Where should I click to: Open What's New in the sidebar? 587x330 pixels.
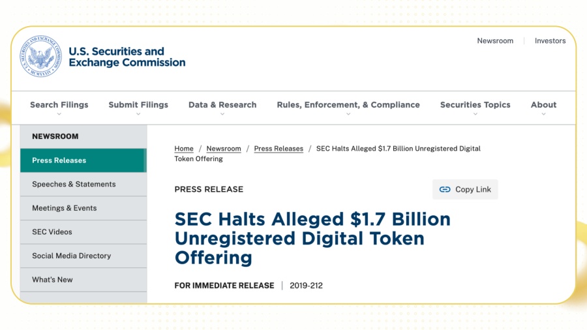click(x=83, y=280)
